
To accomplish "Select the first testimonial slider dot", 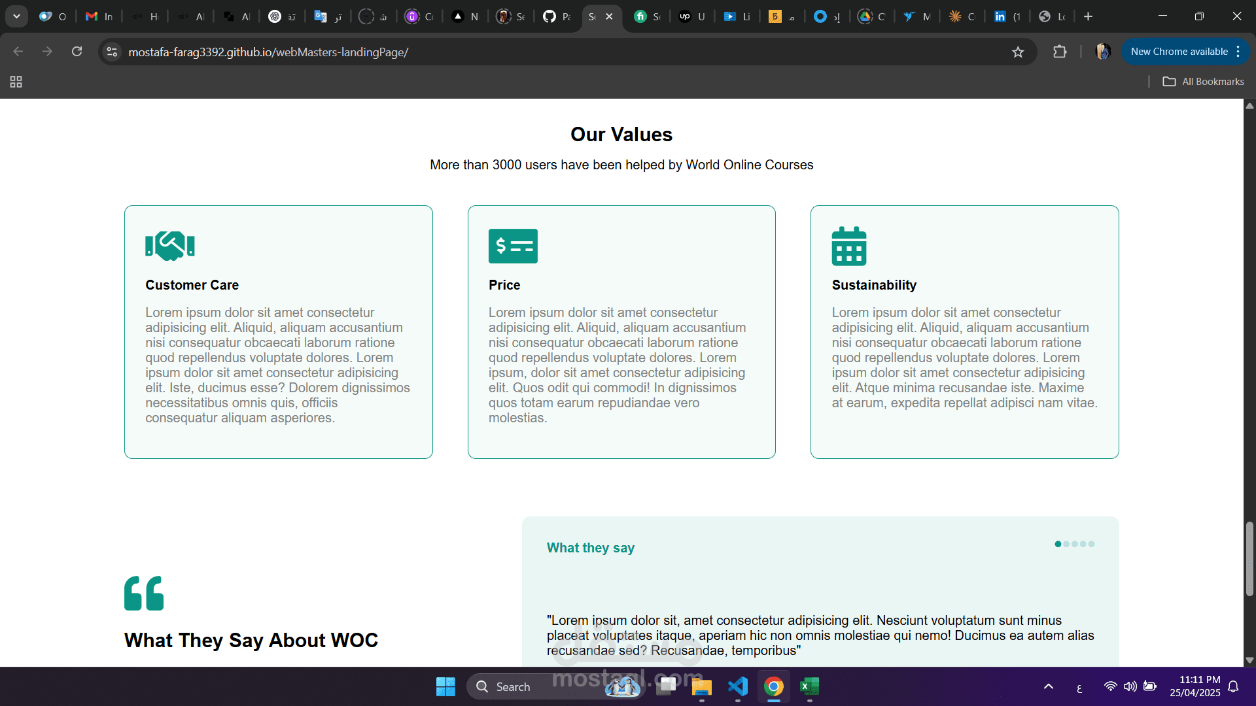I will pos(1058,544).
